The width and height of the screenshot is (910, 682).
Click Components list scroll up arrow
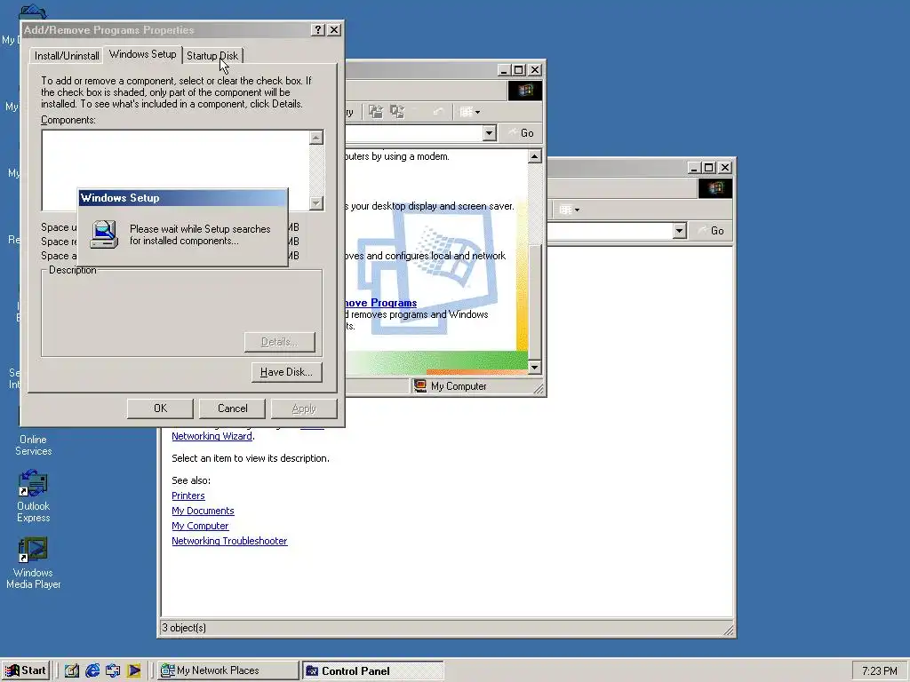(316, 138)
